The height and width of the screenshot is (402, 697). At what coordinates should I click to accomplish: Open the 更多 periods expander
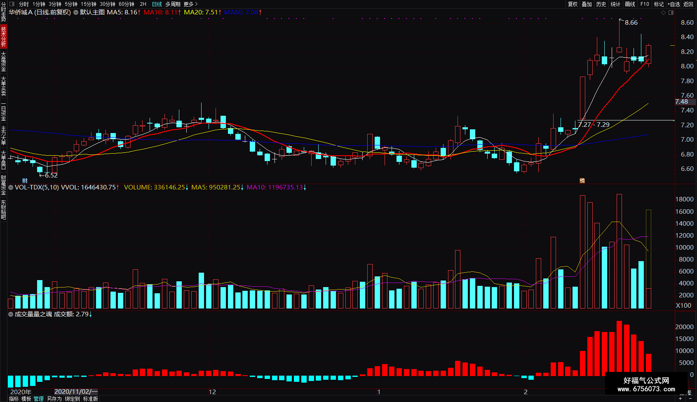(x=190, y=4)
